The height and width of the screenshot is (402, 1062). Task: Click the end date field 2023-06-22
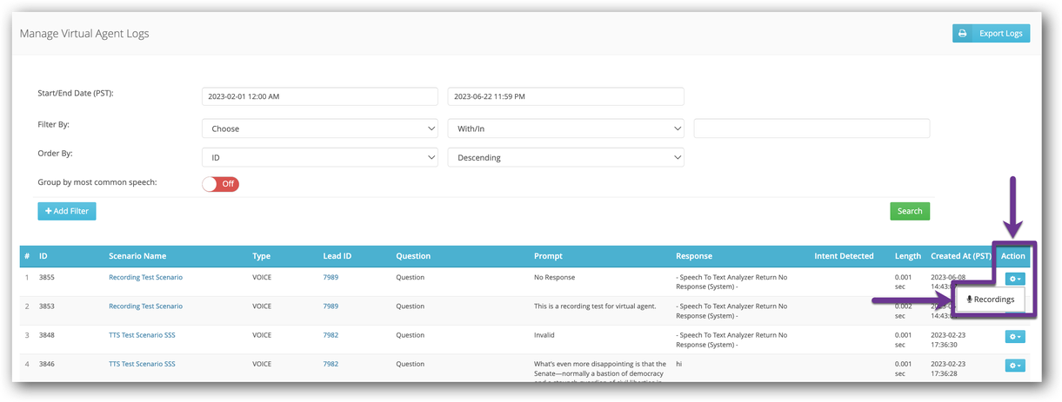565,96
